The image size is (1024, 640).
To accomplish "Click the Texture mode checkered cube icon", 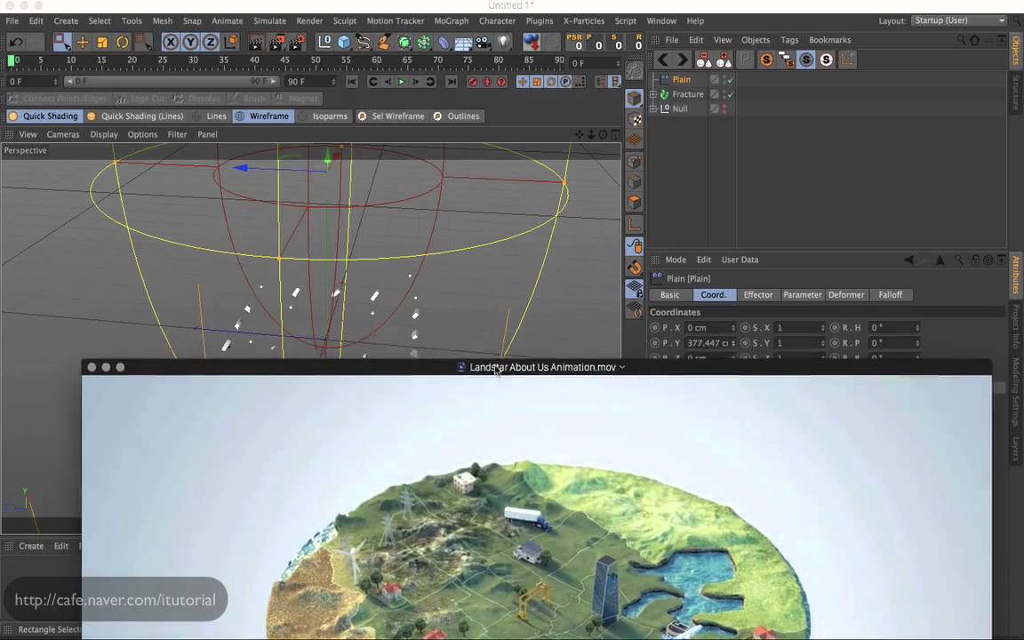I will [634, 119].
